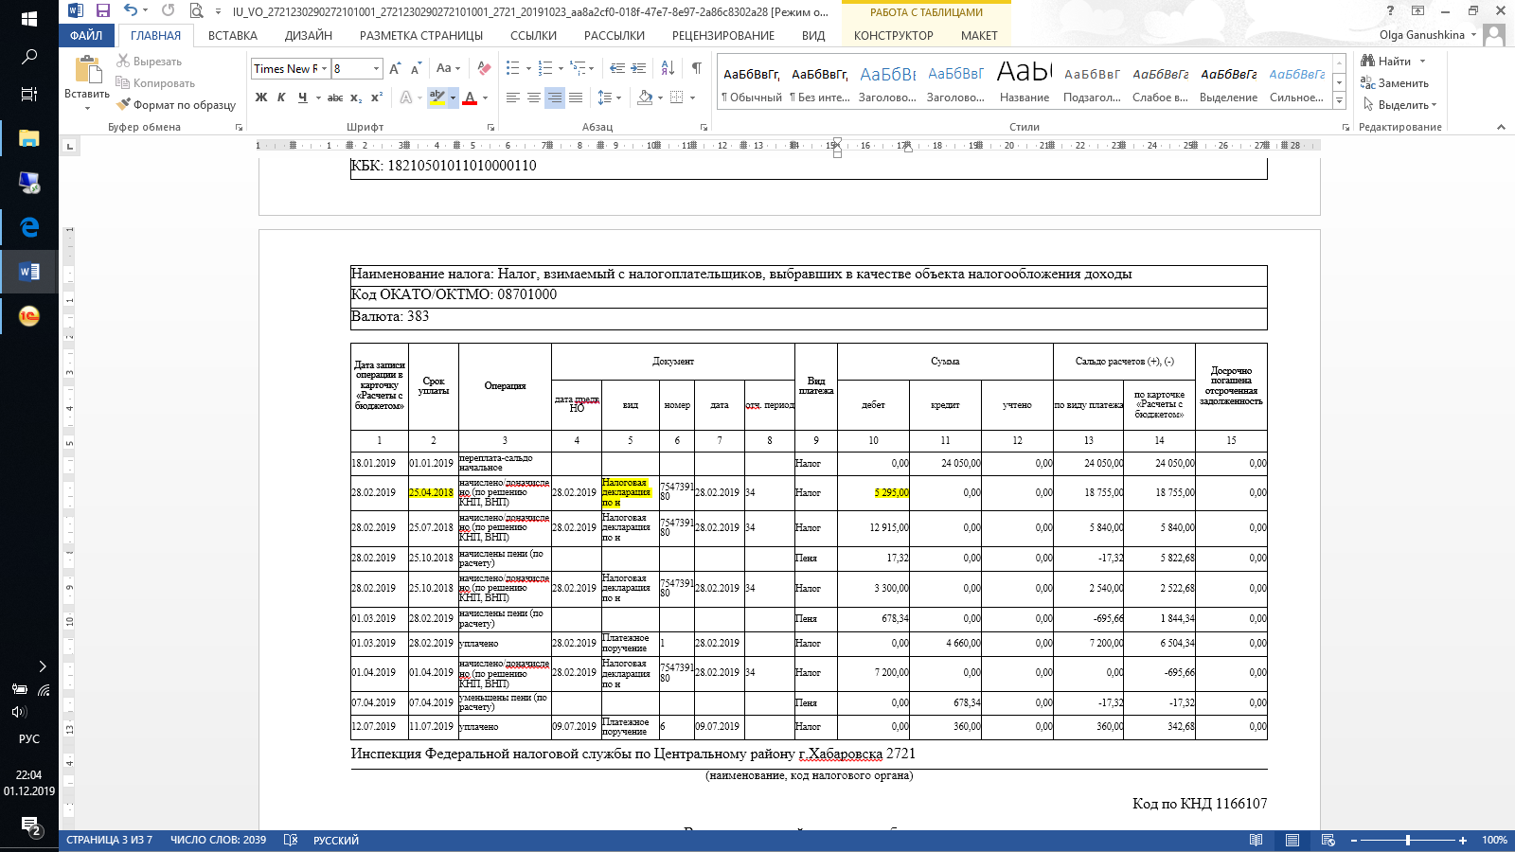Click the decrease indent icon
Screen dimensions: 1515x852
coord(616,68)
